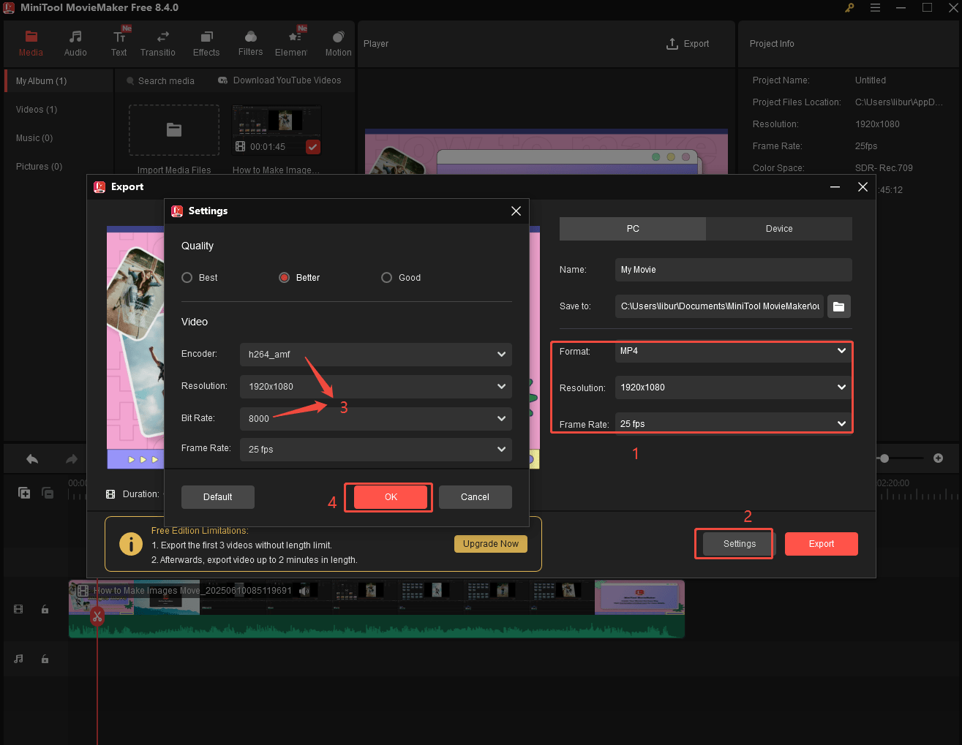This screenshot has height=745, width=962.
Task: Lock the video track with the lock icon
Action: pos(45,608)
